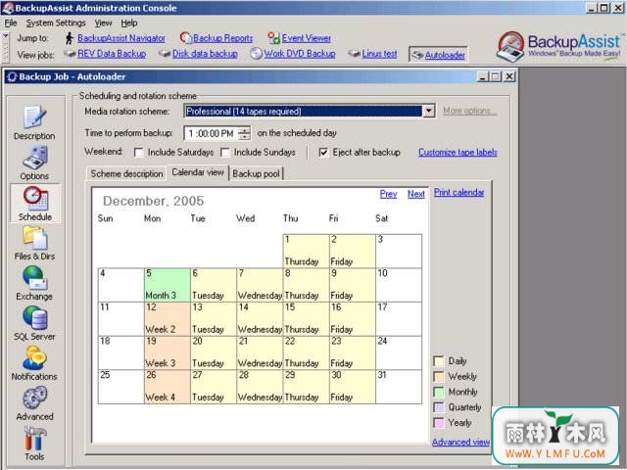Image resolution: width=627 pixels, height=470 pixels.
Task: Click Customize tape labels link
Action: [x=458, y=153]
